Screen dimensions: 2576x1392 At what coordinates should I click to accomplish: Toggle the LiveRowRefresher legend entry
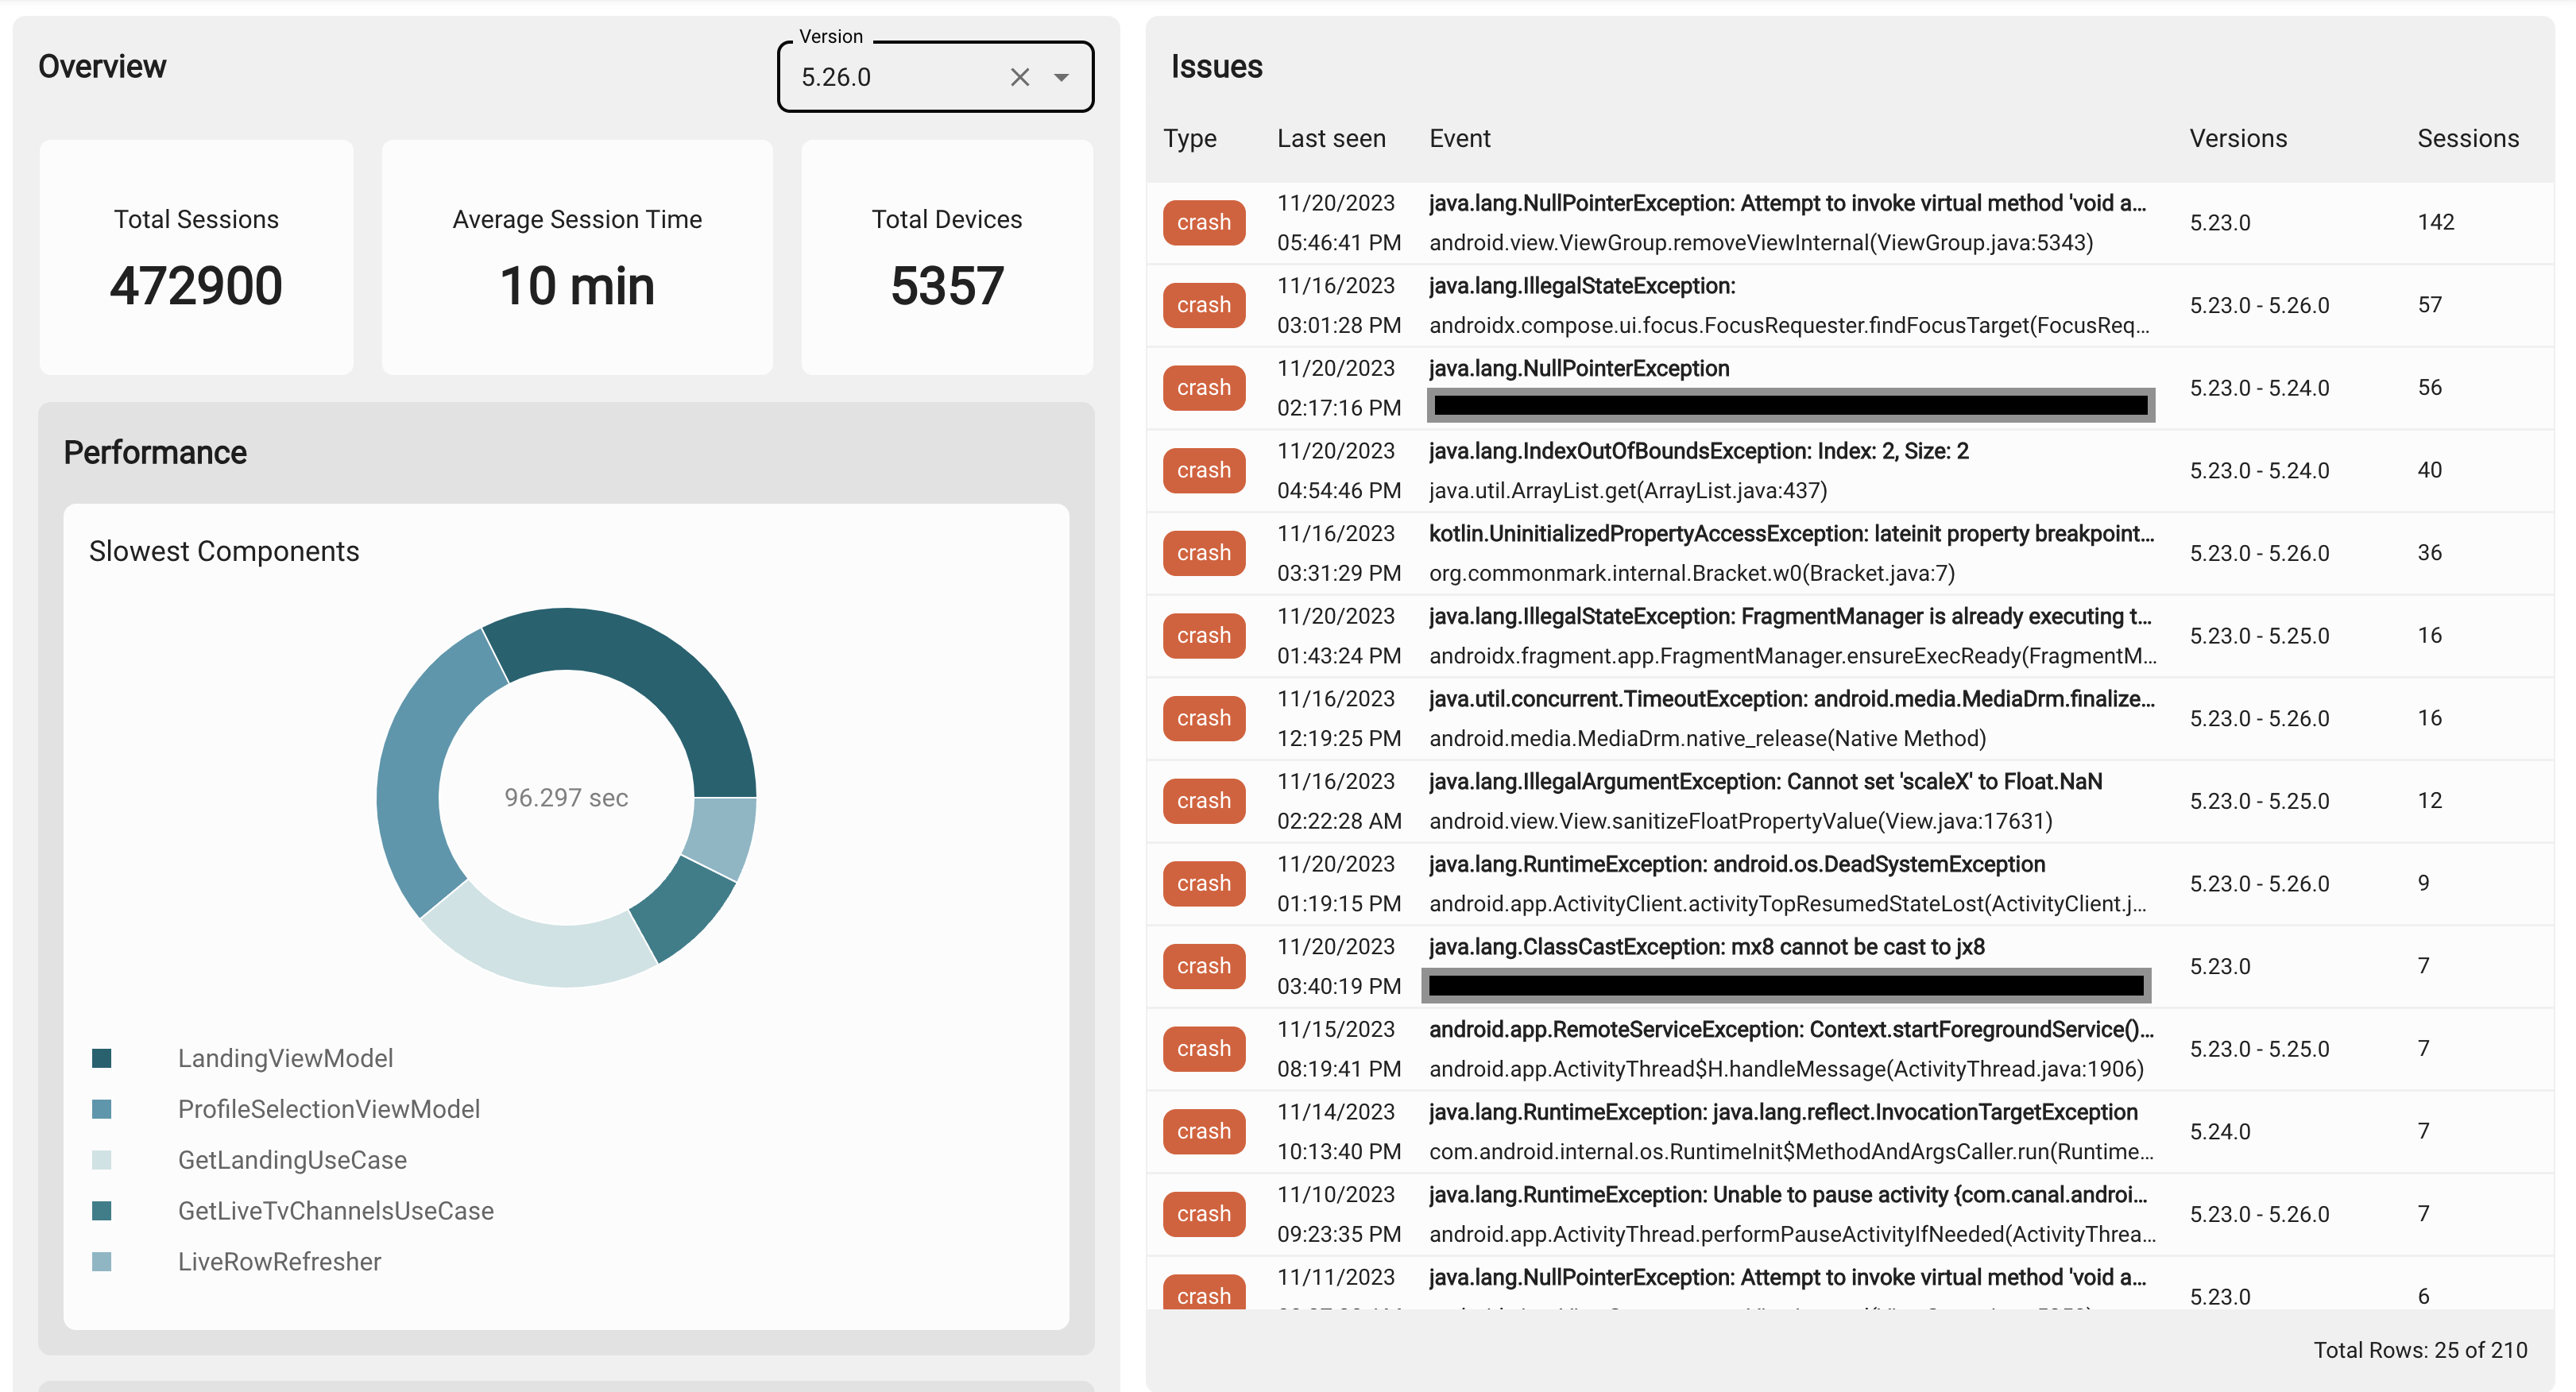[x=280, y=1262]
